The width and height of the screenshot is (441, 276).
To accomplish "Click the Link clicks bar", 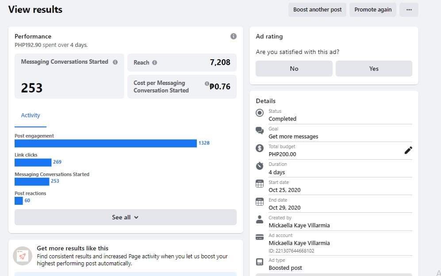I will tap(33, 162).
